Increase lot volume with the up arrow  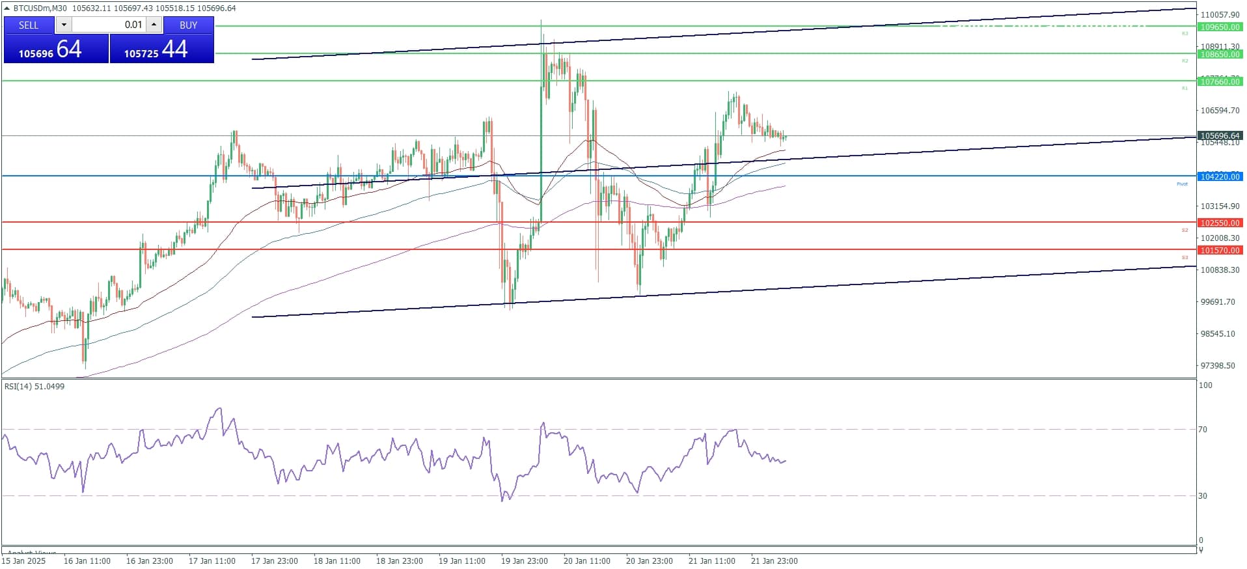(154, 25)
